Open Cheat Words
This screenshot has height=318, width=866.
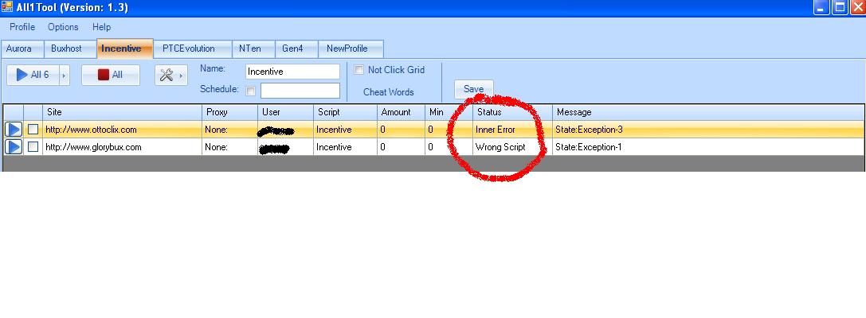click(x=388, y=92)
